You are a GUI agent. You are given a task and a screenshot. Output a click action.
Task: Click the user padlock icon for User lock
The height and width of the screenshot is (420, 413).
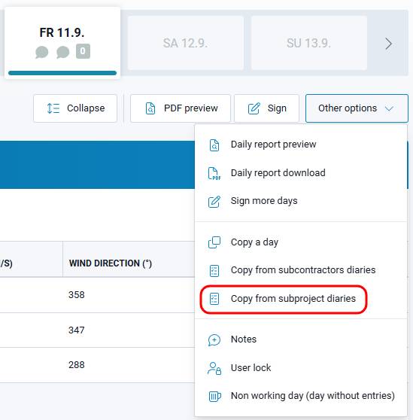pyautogui.click(x=214, y=368)
